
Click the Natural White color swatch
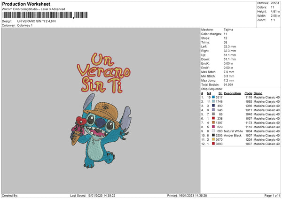pyautogui.click(x=213, y=131)
